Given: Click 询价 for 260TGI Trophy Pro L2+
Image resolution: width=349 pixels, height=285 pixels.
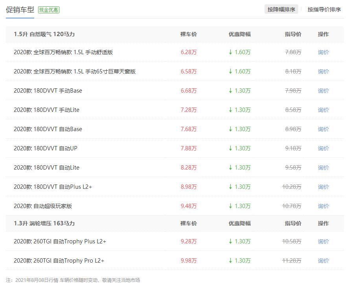Looking at the screenshot, I should (323, 261).
